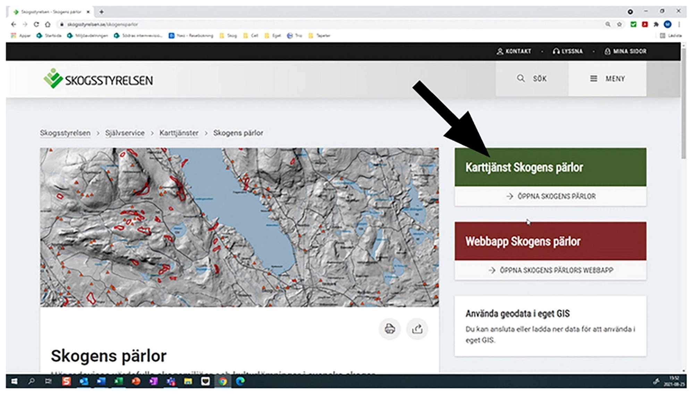Click the zoom magnifier icon in address bar

[608, 24]
